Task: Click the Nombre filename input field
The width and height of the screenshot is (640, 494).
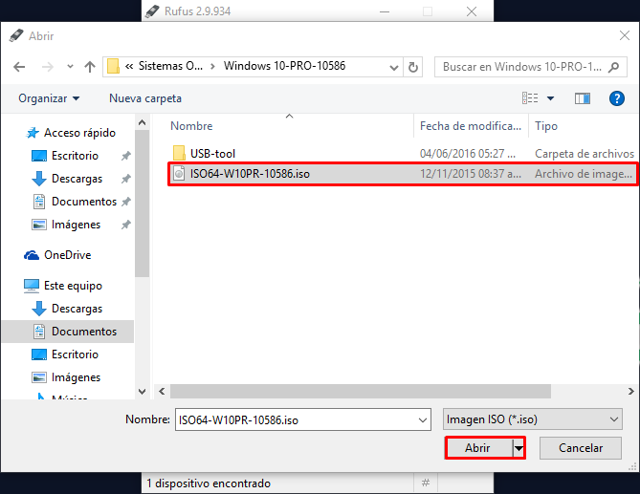Action: (303, 419)
